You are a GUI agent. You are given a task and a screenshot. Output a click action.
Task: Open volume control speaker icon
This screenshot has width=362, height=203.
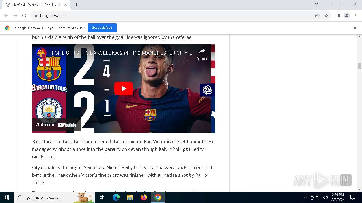pyautogui.click(x=326, y=197)
